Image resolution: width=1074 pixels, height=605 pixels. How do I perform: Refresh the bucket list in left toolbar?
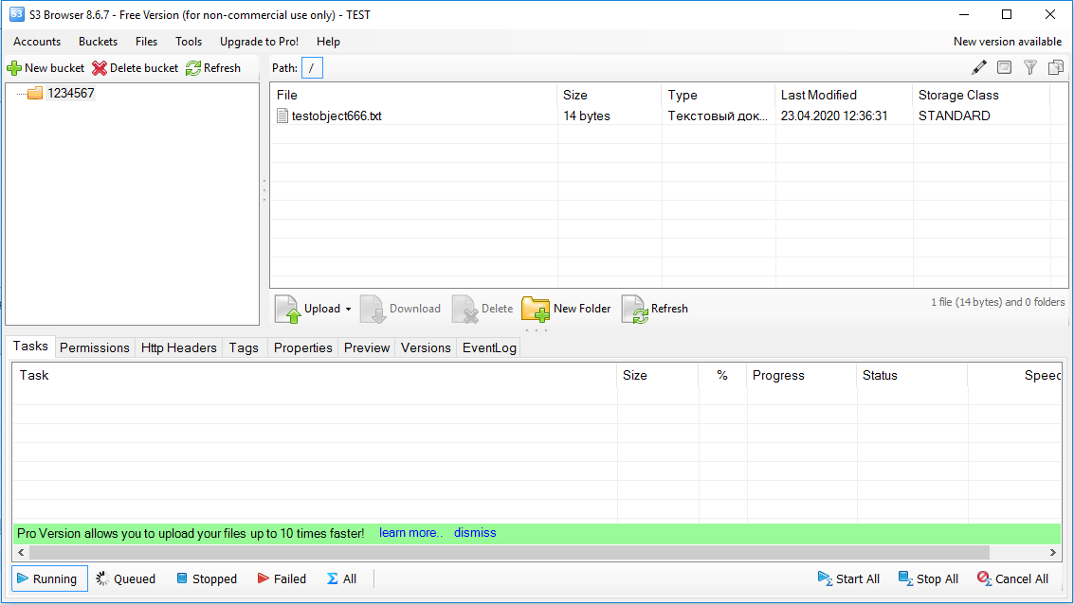tap(213, 68)
